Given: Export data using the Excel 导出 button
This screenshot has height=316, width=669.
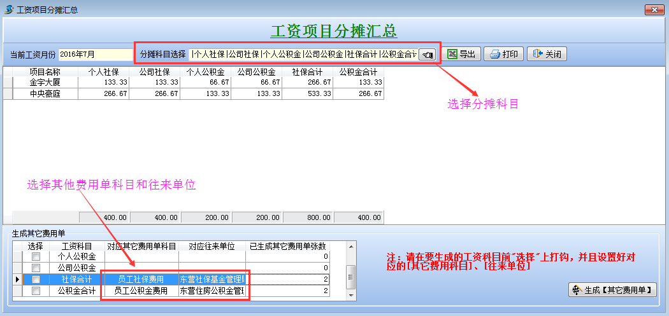Looking at the screenshot, I should coord(462,54).
